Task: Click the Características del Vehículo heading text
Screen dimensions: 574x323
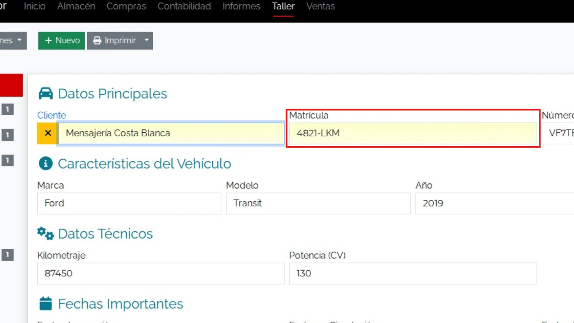Action: (x=145, y=164)
